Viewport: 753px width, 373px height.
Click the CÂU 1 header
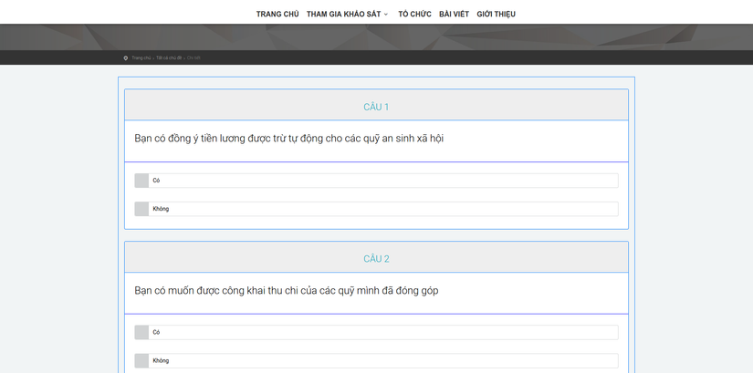tap(376, 105)
